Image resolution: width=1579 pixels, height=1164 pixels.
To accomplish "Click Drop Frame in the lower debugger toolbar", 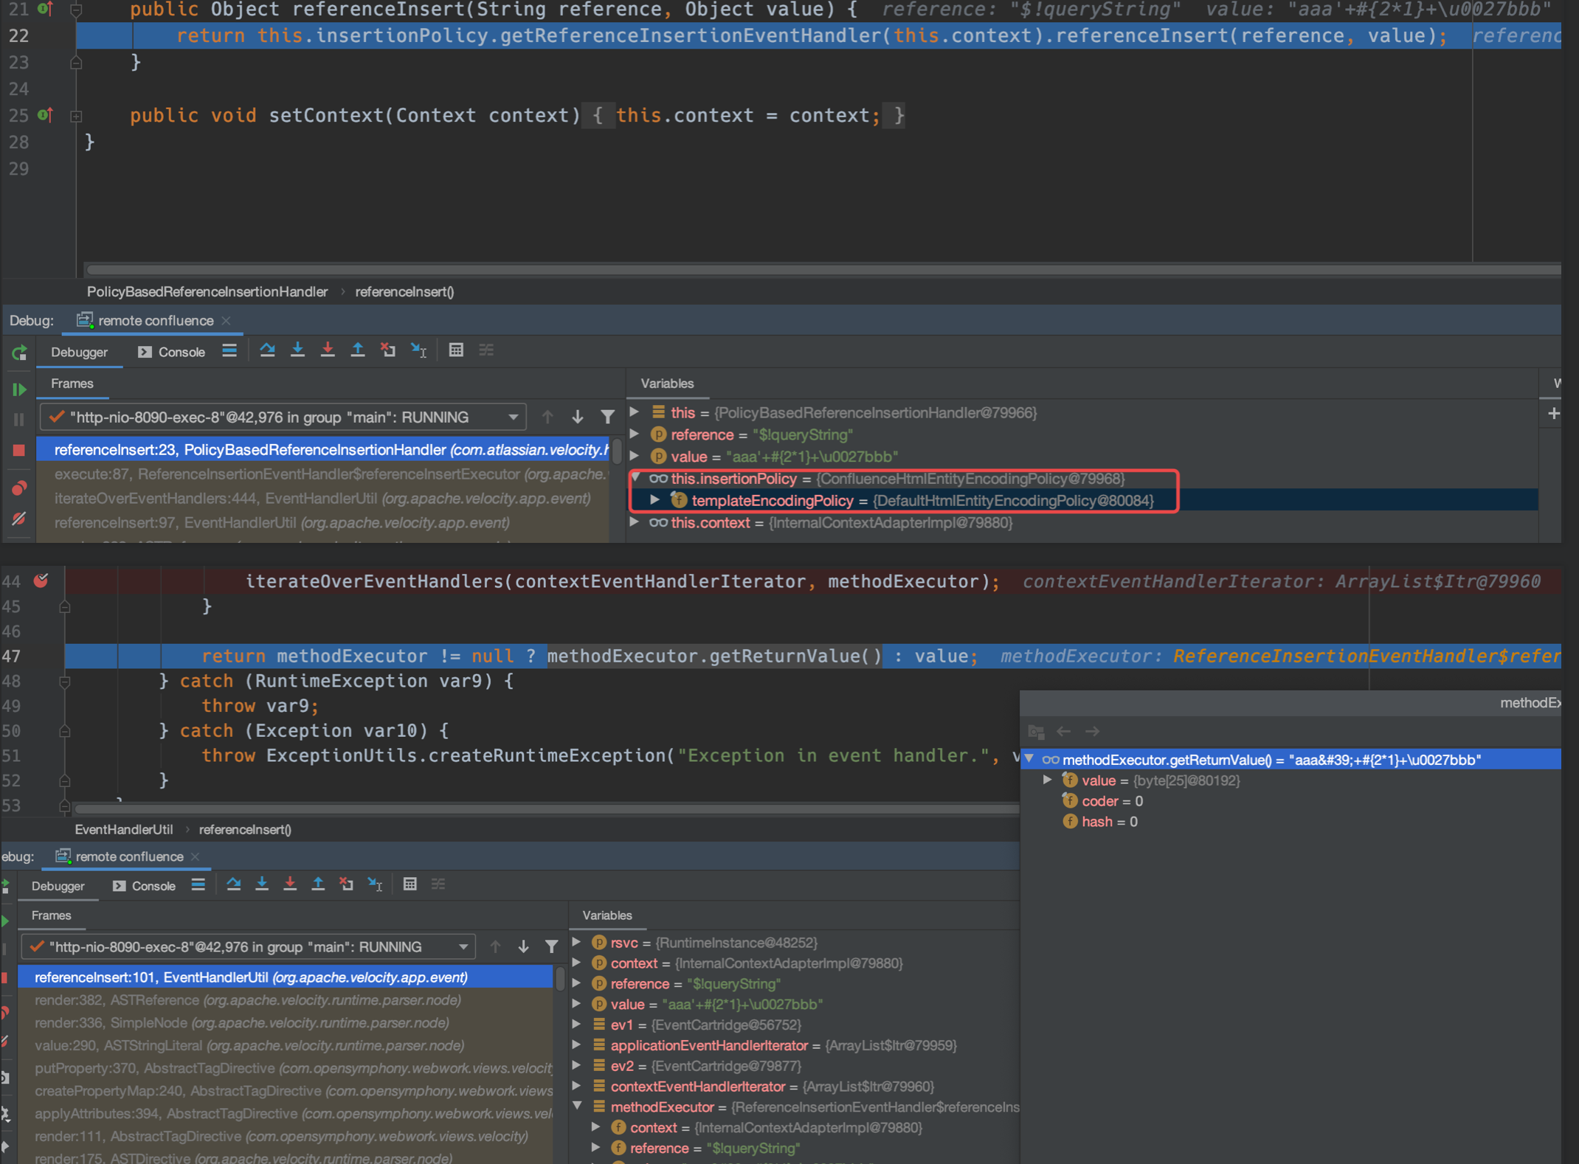I will pos(346,884).
